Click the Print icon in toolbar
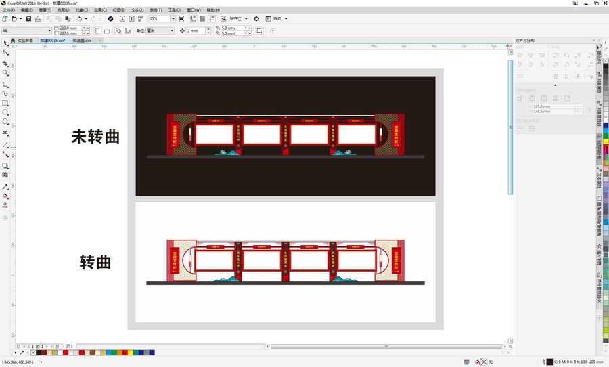The height and width of the screenshot is (367, 609). [x=38, y=19]
